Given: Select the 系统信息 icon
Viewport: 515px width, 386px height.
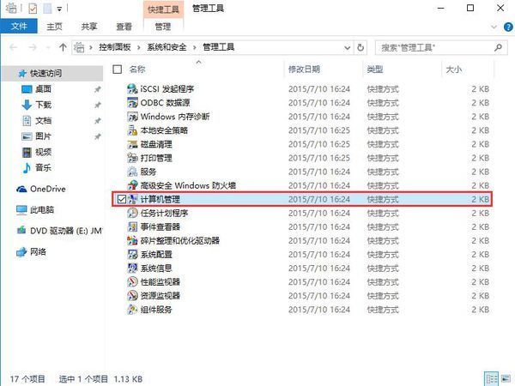Looking at the screenshot, I should point(132,268).
